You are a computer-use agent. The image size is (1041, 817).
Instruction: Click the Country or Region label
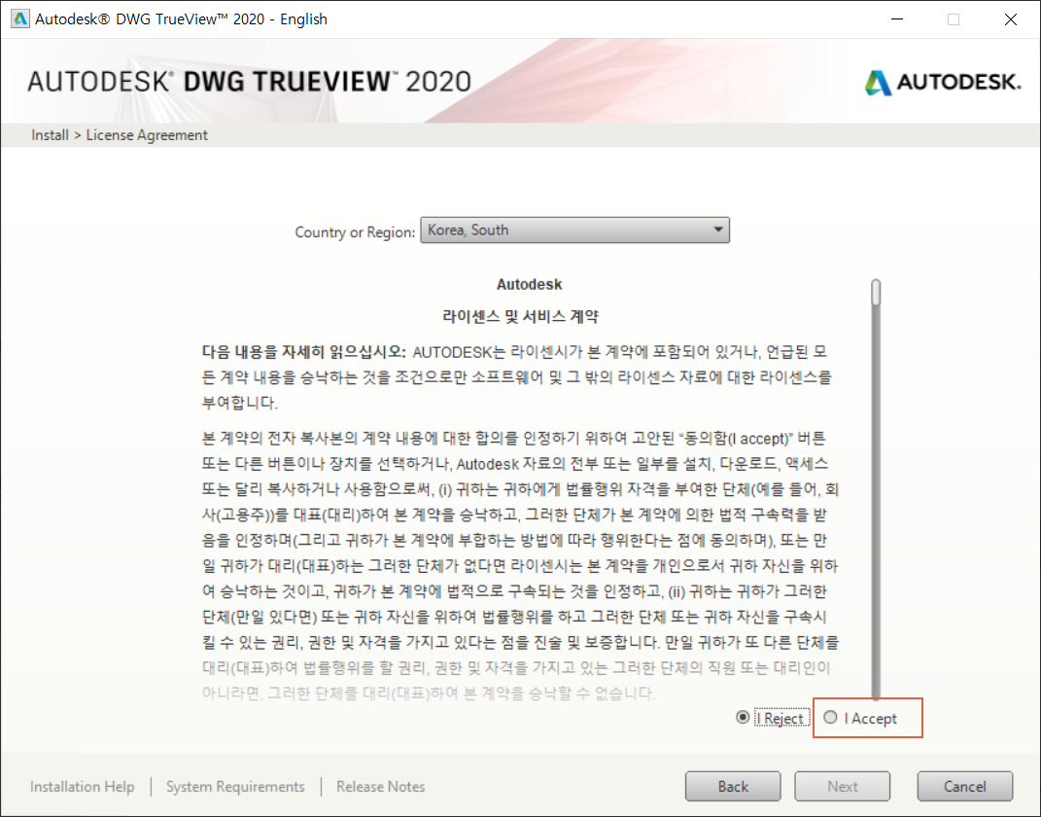(355, 232)
